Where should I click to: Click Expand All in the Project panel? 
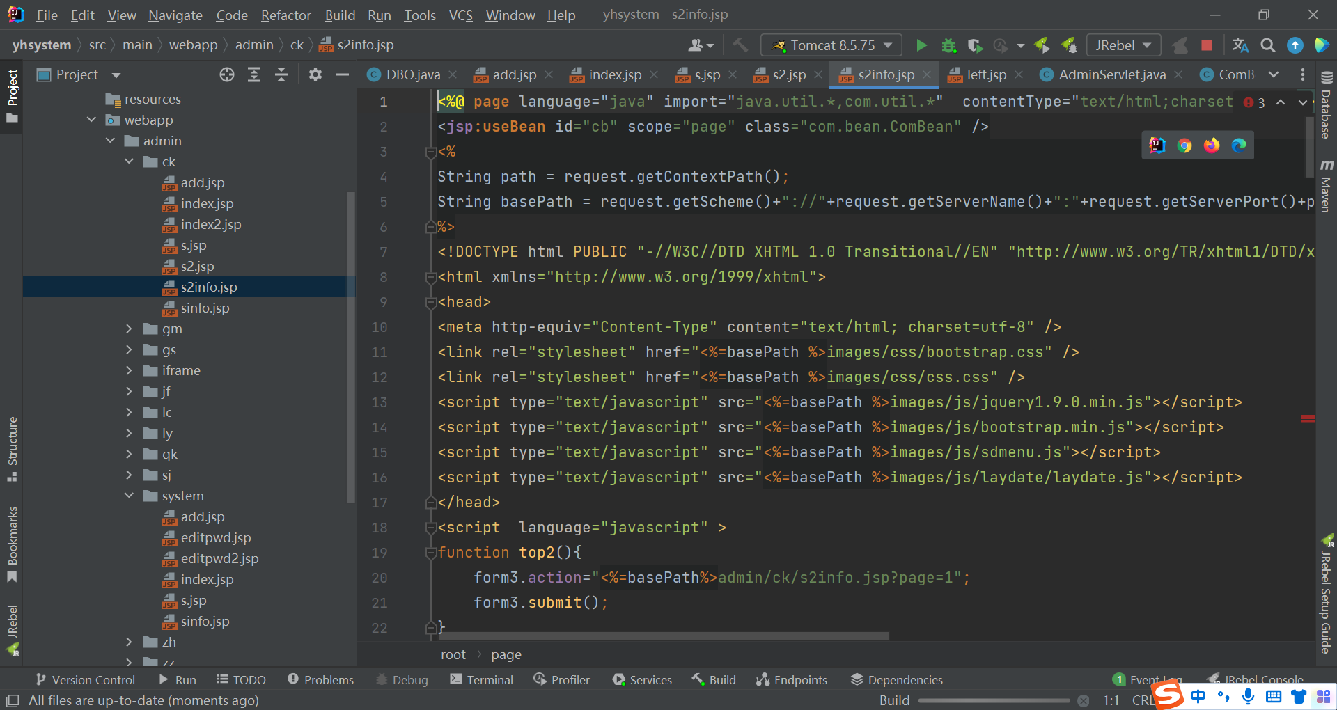pos(254,74)
